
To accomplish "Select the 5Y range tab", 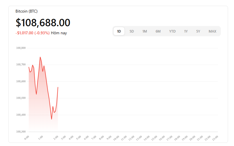I will [x=198, y=31].
